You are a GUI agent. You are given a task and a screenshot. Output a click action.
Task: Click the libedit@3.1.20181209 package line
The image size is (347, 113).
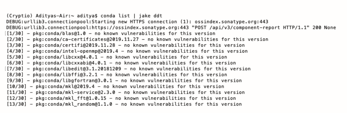tap(71, 69)
